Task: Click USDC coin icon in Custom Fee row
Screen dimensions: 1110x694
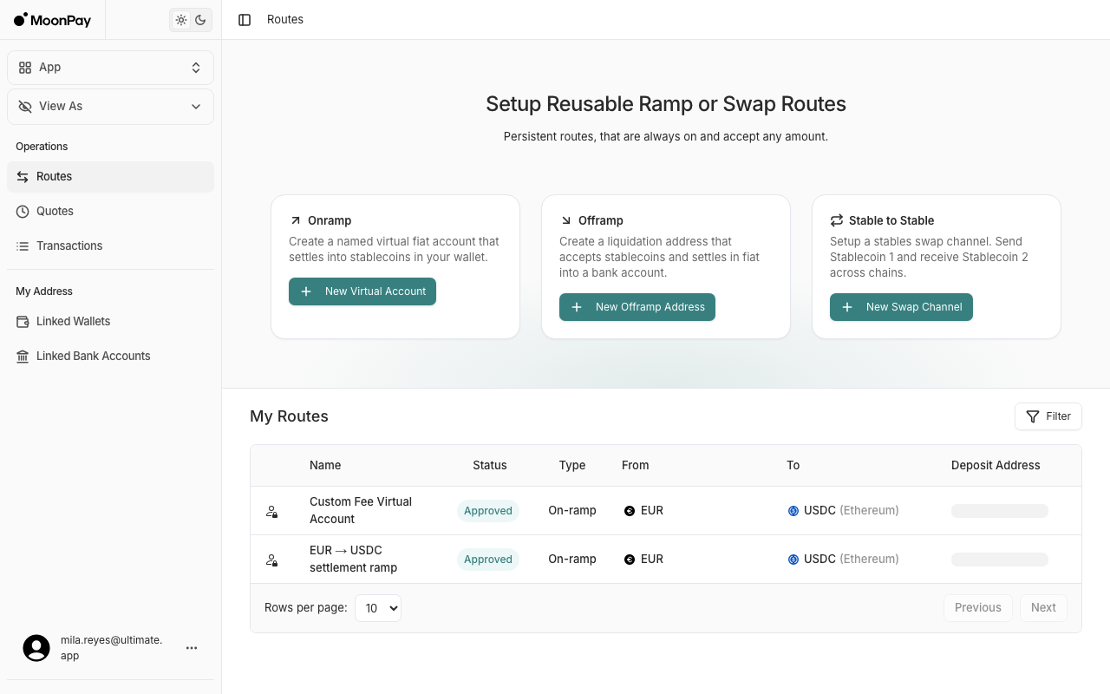Action: tap(793, 511)
